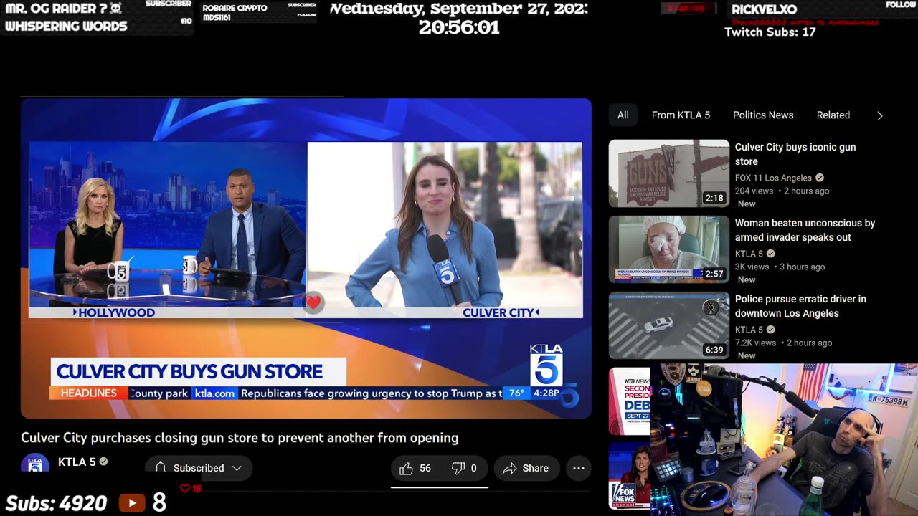
Task: Like the video with thumbs up
Action: point(415,468)
